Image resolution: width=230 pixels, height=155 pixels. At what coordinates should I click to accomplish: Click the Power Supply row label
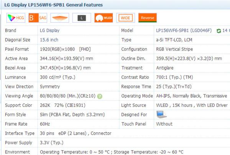18,143
